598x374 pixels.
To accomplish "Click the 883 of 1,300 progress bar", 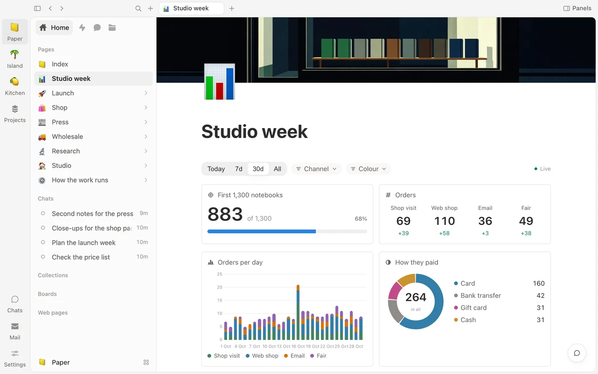I will click(287, 231).
